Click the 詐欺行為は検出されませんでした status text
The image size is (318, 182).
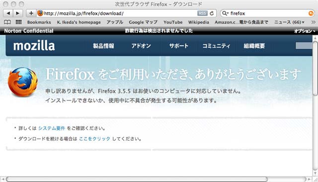click(159, 31)
